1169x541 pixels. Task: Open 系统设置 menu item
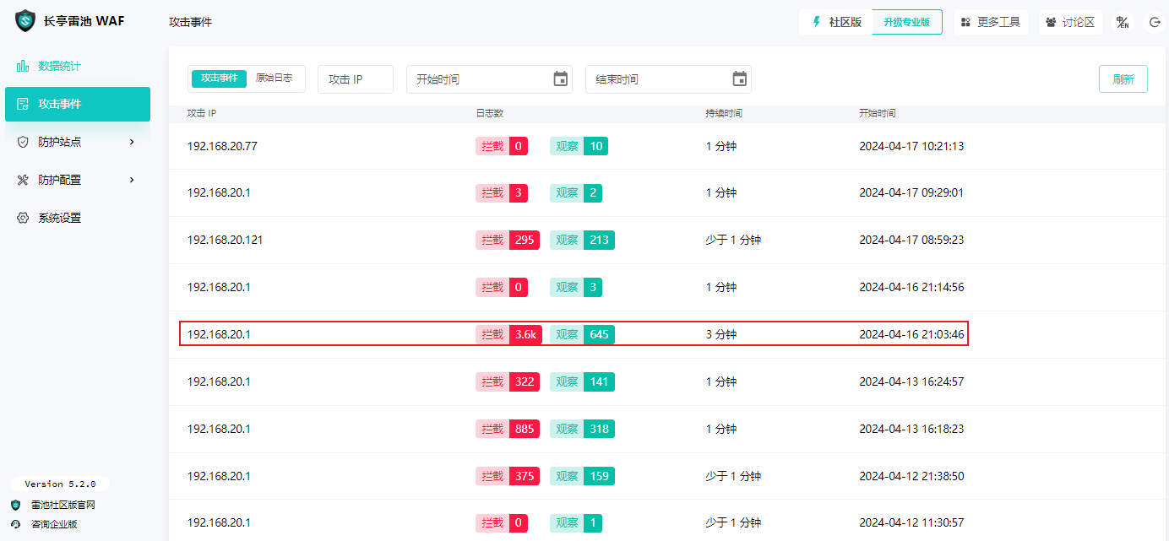tap(78, 218)
